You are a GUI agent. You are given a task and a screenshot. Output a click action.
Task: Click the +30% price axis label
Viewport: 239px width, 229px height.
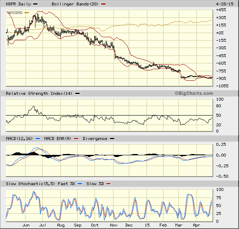click(221, 17)
